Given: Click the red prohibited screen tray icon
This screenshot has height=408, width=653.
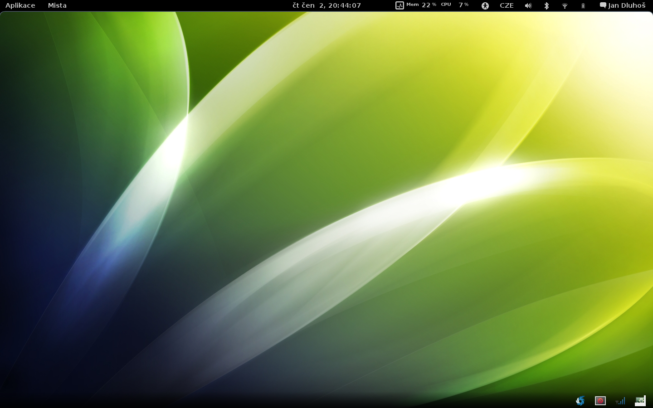Looking at the screenshot, I should click(x=600, y=401).
